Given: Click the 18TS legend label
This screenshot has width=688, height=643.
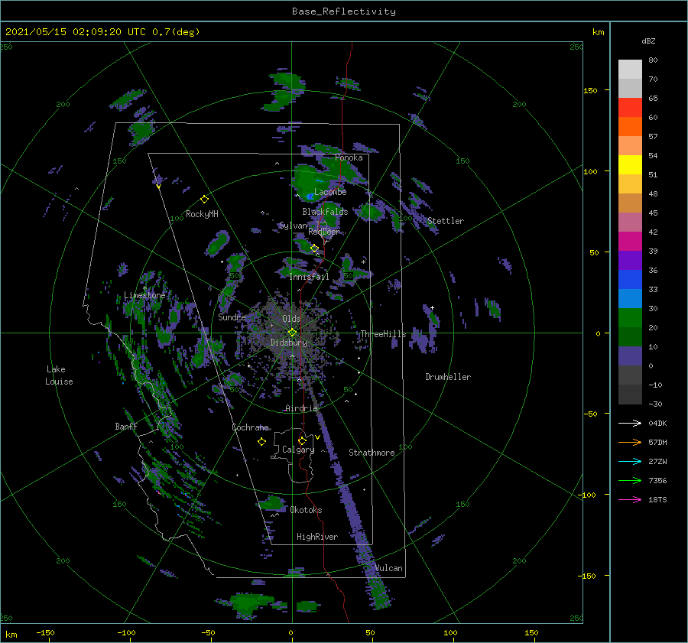Looking at the screenshot, I should coord(657,499).
